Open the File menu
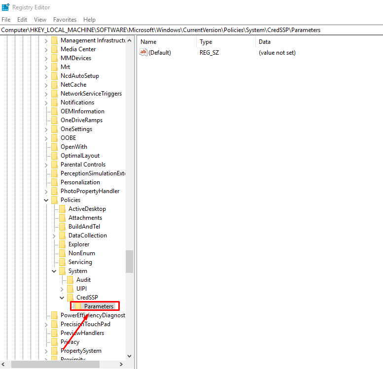Screen dimensions: 383x369 click(x=6, y=20)
